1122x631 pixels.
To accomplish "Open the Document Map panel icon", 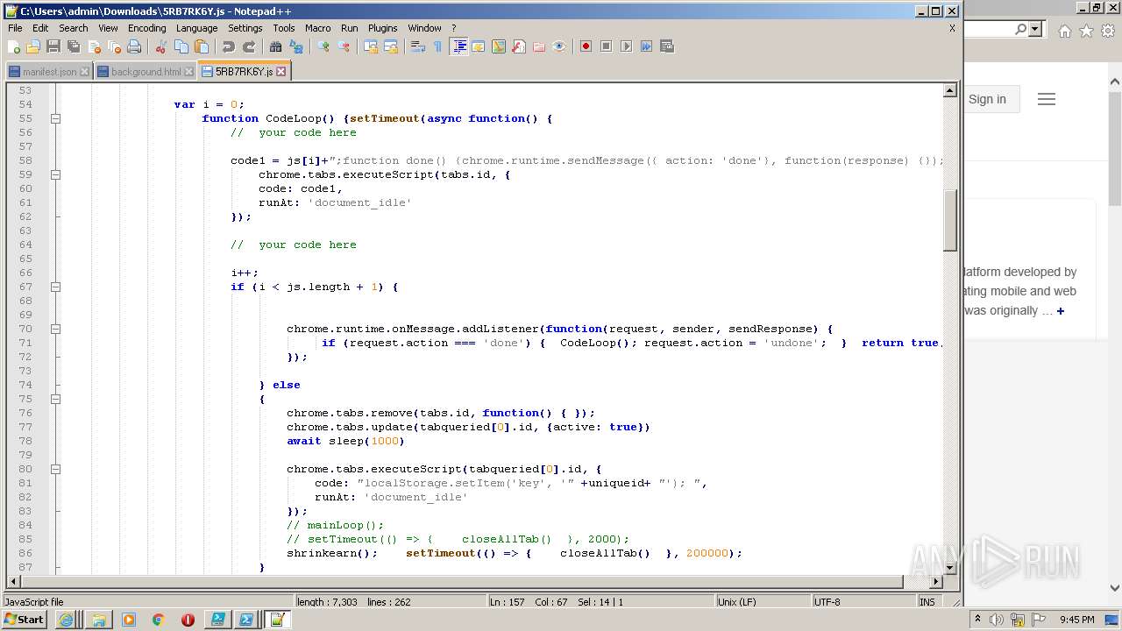I will pos(499,46).
